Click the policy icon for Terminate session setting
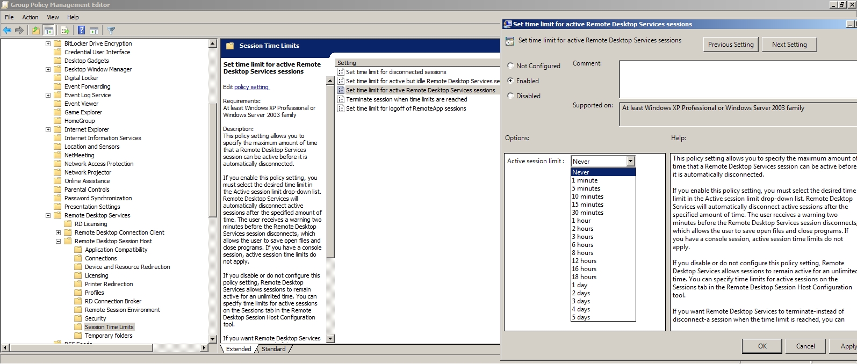 [341, 99]
